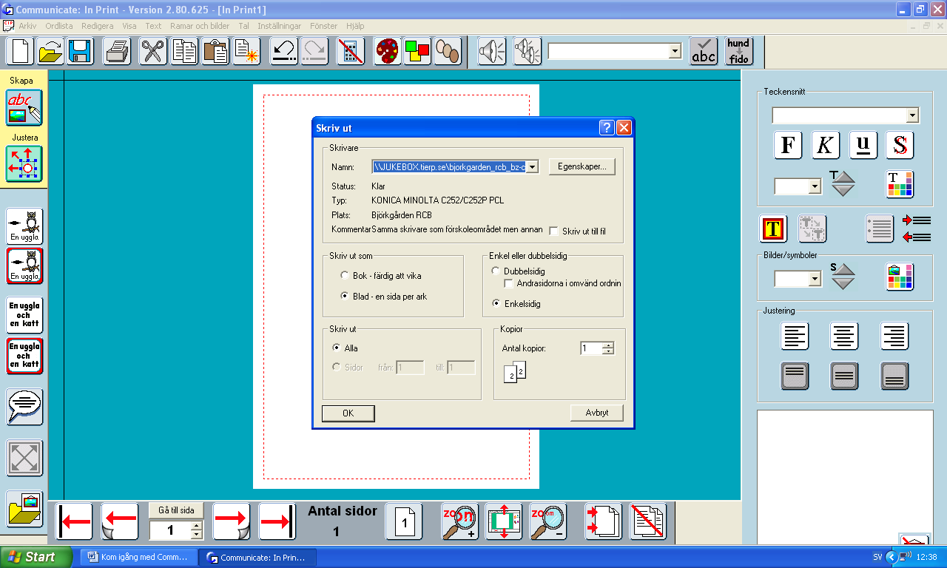The height and width of the screenshot is (568, 947).
Task: Open the Hjälp menu
Action: 354,25
